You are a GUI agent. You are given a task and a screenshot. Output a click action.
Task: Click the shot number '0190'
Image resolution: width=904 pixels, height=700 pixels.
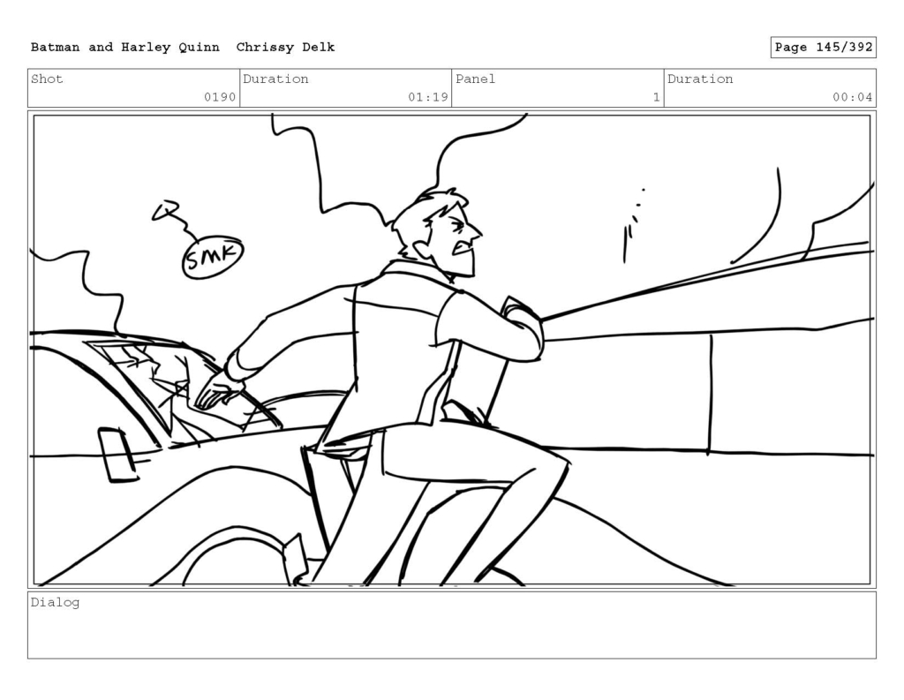click(x=220, y=97)
